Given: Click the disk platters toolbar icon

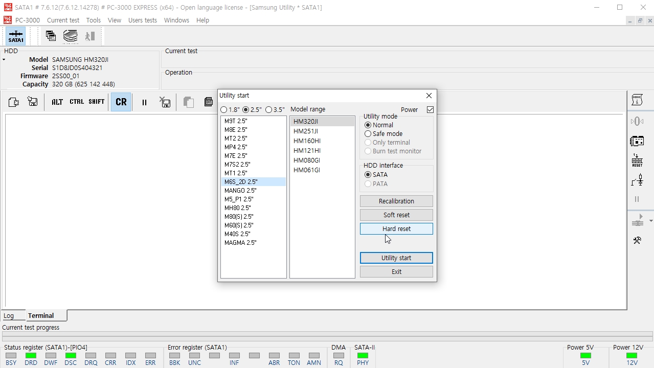Looking at the screenshot, I should 71,36.
